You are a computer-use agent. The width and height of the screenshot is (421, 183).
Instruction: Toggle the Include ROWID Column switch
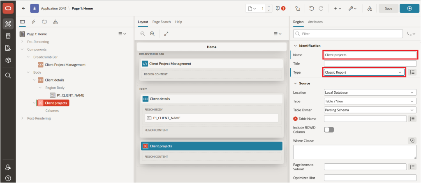point(329,130)
